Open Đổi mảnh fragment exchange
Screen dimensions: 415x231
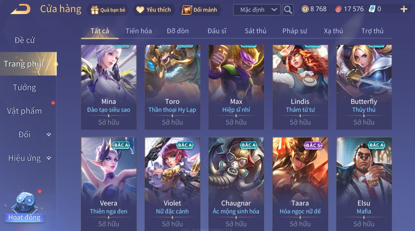click(200, 10)
